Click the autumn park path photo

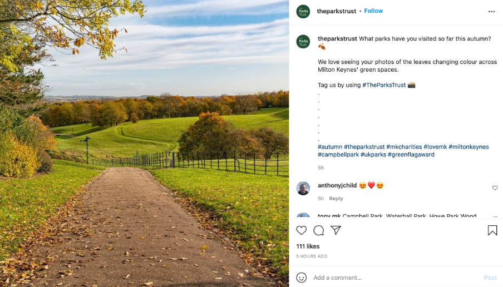pos(145,143)
